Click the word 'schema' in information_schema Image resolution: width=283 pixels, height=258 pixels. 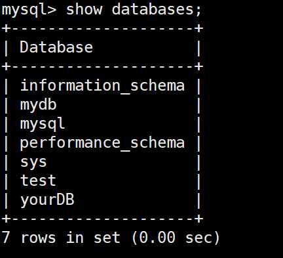[157, 85]
